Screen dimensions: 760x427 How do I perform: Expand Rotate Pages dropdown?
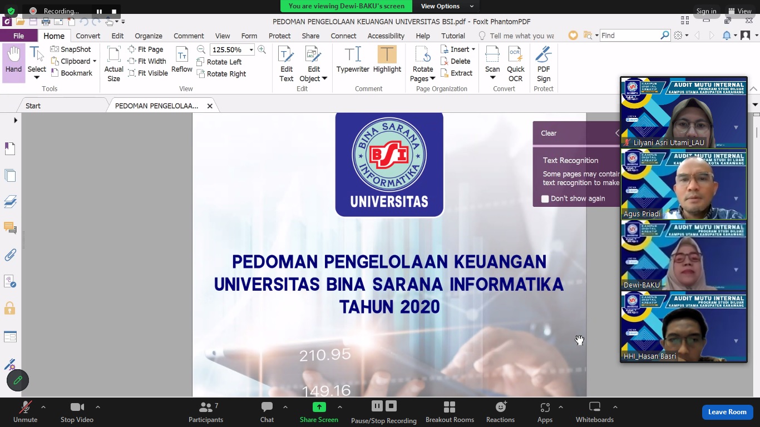point(432,78)
